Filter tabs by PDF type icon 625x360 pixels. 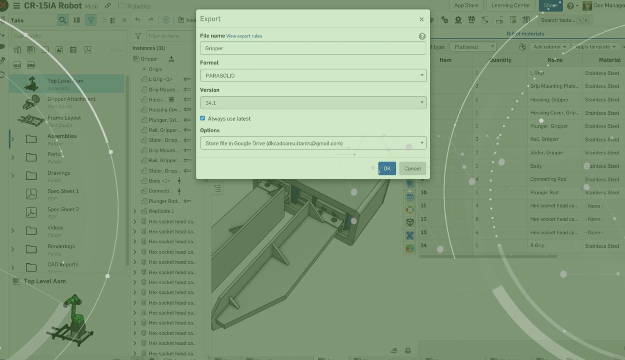[x=87, y=50]
